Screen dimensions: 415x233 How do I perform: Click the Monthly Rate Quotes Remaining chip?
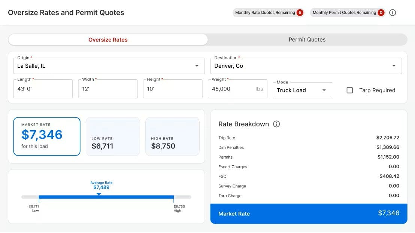265,13
